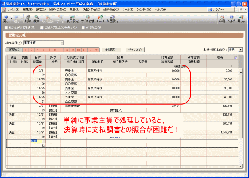Screen dimensions: 249x178
Task: Click the 期間(O) button
Action: (x=14, y=50)
